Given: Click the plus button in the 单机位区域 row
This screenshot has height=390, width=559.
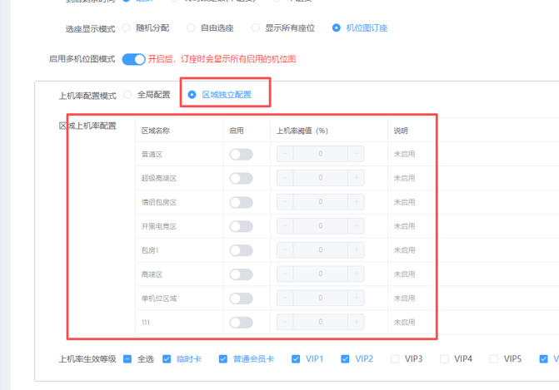Looking at the screenshot, I should tap(357, 298).
